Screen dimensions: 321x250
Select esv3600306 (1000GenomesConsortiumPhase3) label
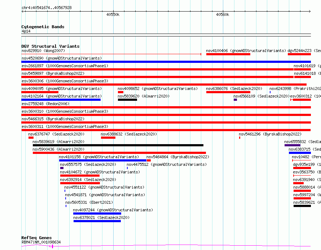(65, 81)
